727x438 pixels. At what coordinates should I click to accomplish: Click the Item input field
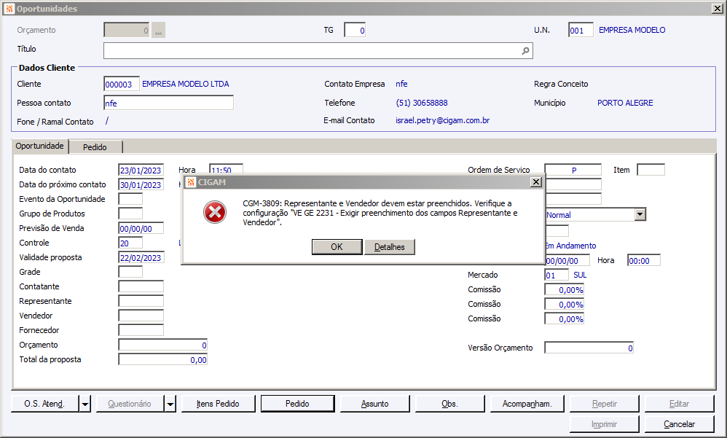[651, 170]
